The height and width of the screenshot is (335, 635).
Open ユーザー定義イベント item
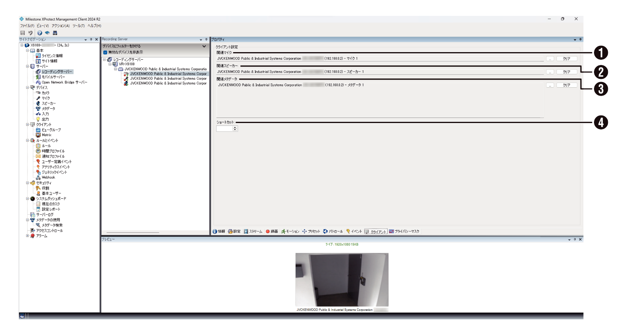(x=57, y=162)
